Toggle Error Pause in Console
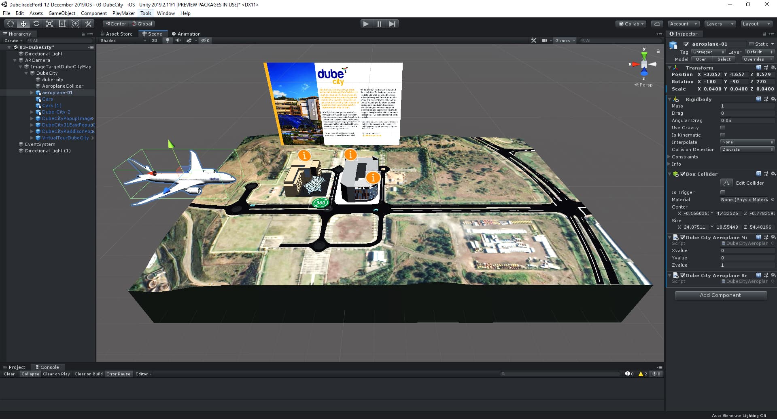This screenshot has height=419, width=777. [118, 374]
